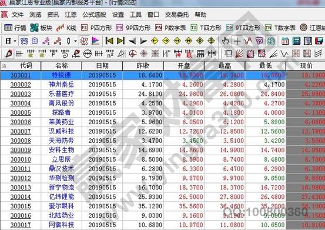This screenshot has height=230, width=325.
Task: Click the circled ruler tool icon
Action: pos(87,54)
